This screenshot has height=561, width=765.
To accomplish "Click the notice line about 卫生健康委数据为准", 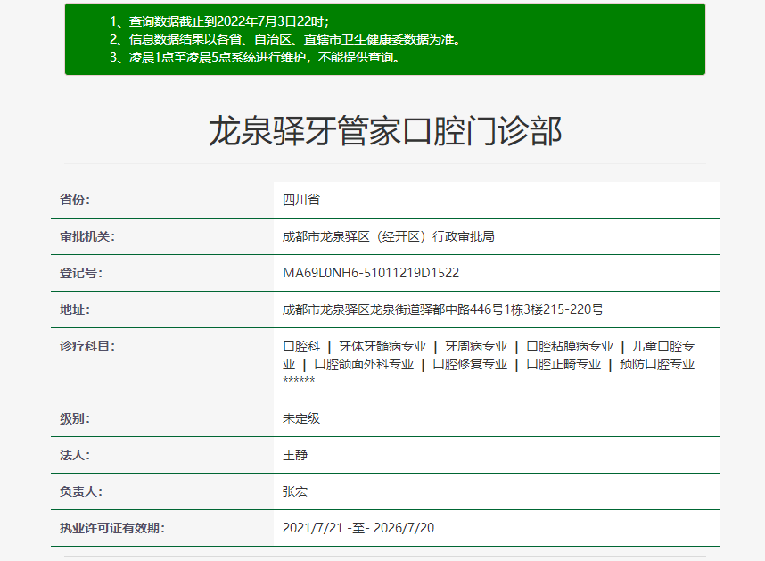I will click(285, 39).
